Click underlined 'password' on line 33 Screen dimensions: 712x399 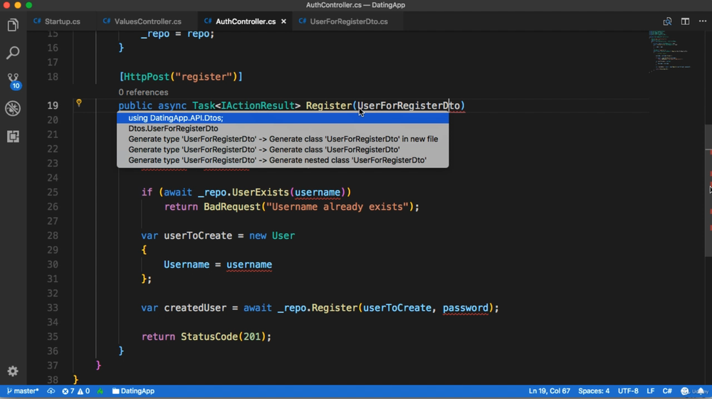(x=466, y=308)
